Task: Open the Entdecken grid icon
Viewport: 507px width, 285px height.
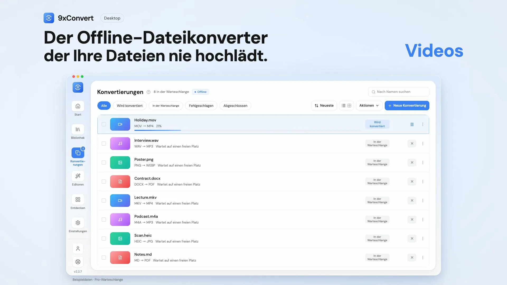Action: point(78,199)
